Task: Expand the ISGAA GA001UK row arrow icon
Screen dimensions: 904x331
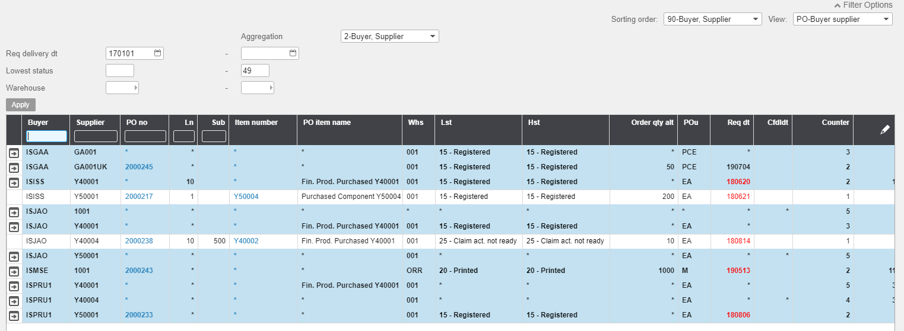Action: tap(14, 168)
